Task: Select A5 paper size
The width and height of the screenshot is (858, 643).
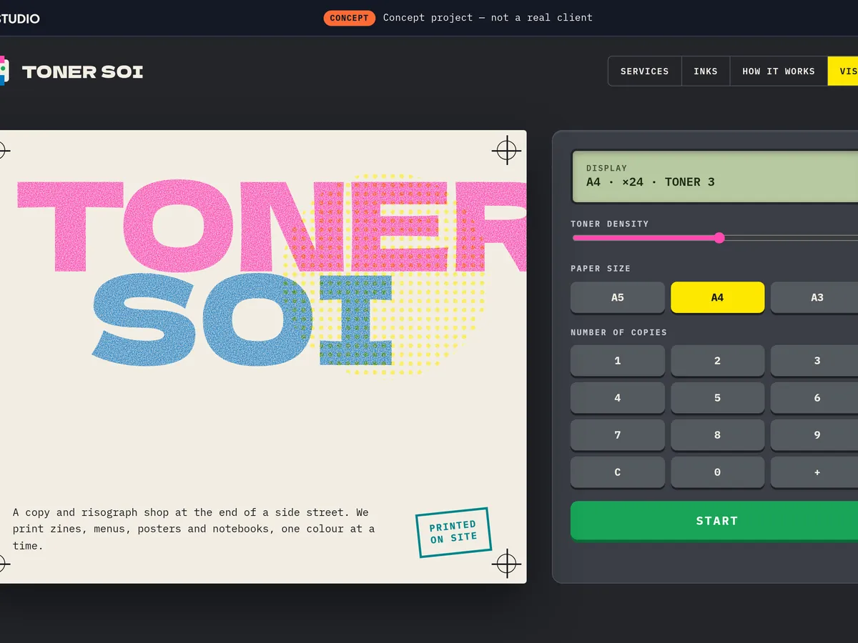Action: [x=618, y=297]
